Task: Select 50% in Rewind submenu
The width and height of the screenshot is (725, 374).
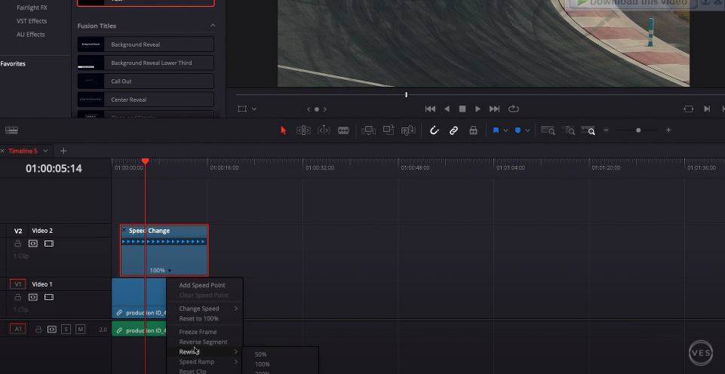Action: (261, 354)
